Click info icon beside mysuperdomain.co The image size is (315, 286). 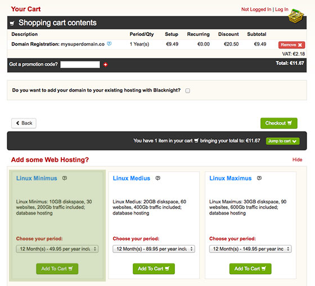(109, 44)
